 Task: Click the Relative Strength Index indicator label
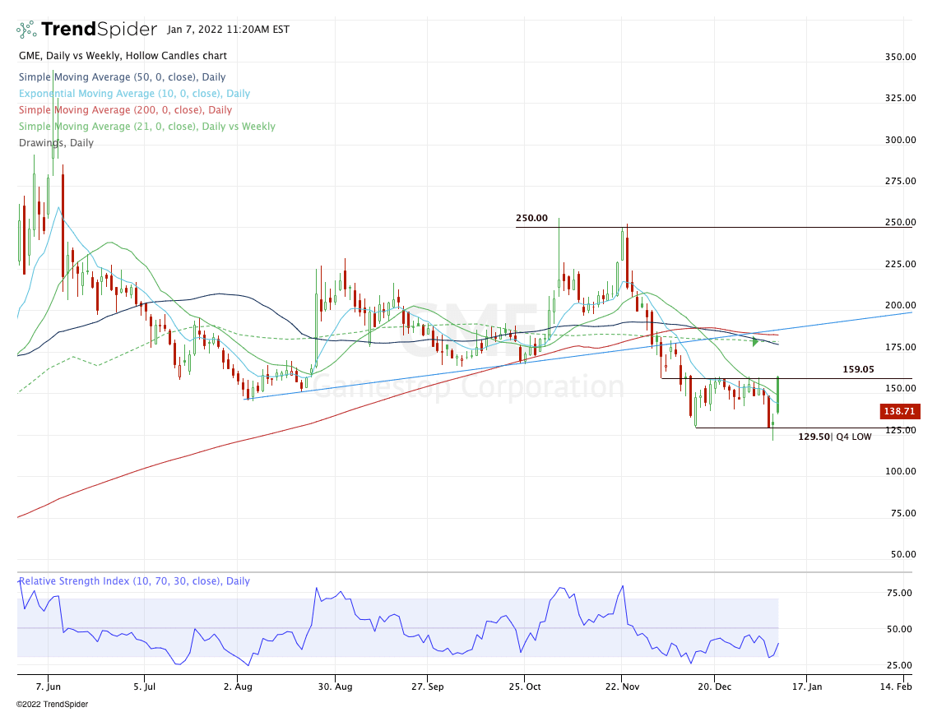coord(134,580)
